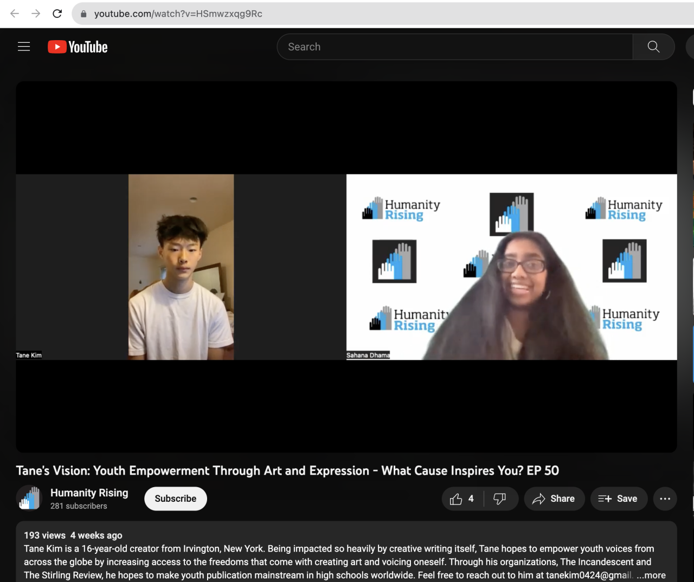Share this video
Image resolution: width=694 pixels, height=582 pixels.
click(x=554, y=499)
